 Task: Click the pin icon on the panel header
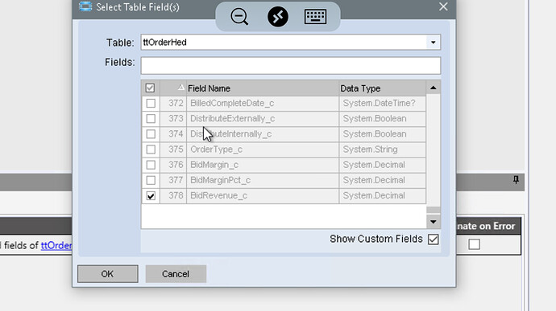[516, 180]
